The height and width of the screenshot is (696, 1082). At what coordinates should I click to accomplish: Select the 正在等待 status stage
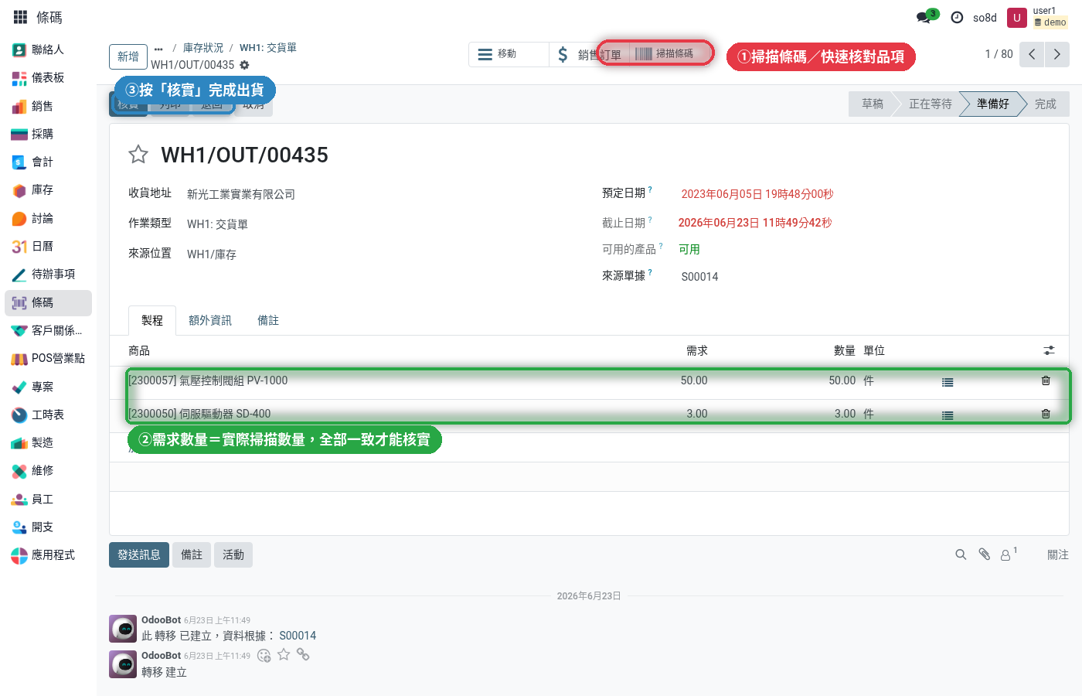click(x=930, y=104)
